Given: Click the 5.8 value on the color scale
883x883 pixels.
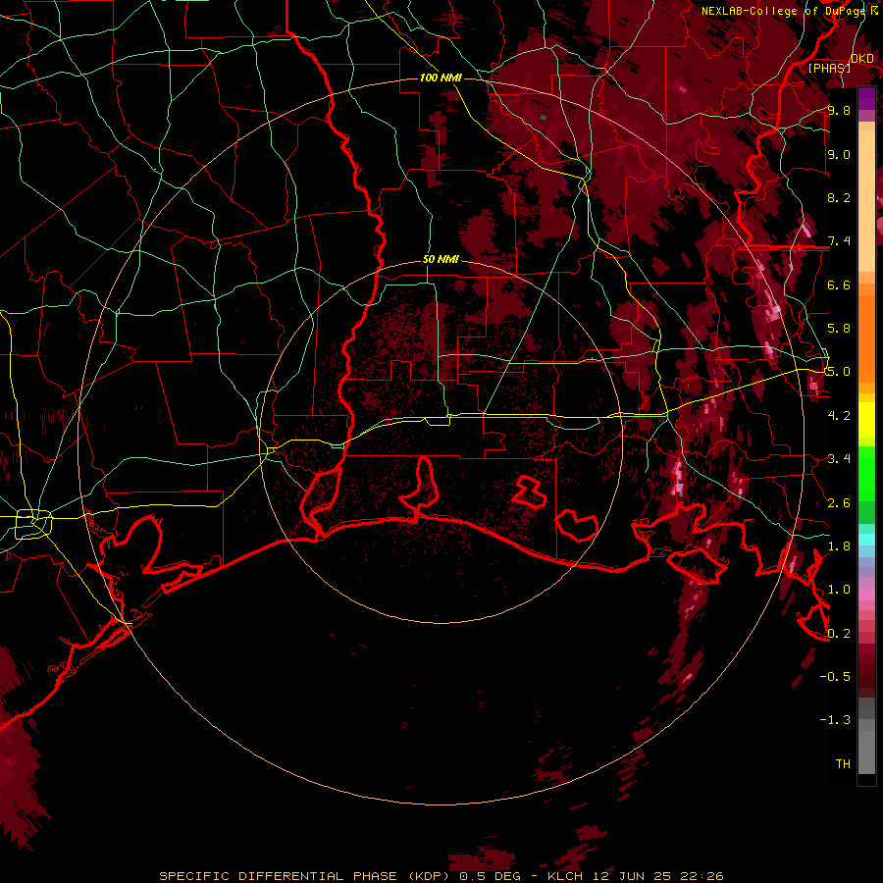Looking at the screenshot, I should [x=839, y=329].
